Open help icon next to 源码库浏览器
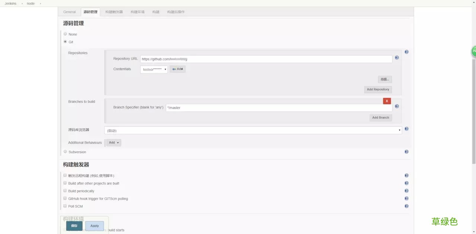476x234 pixels. tap(406, 129)
